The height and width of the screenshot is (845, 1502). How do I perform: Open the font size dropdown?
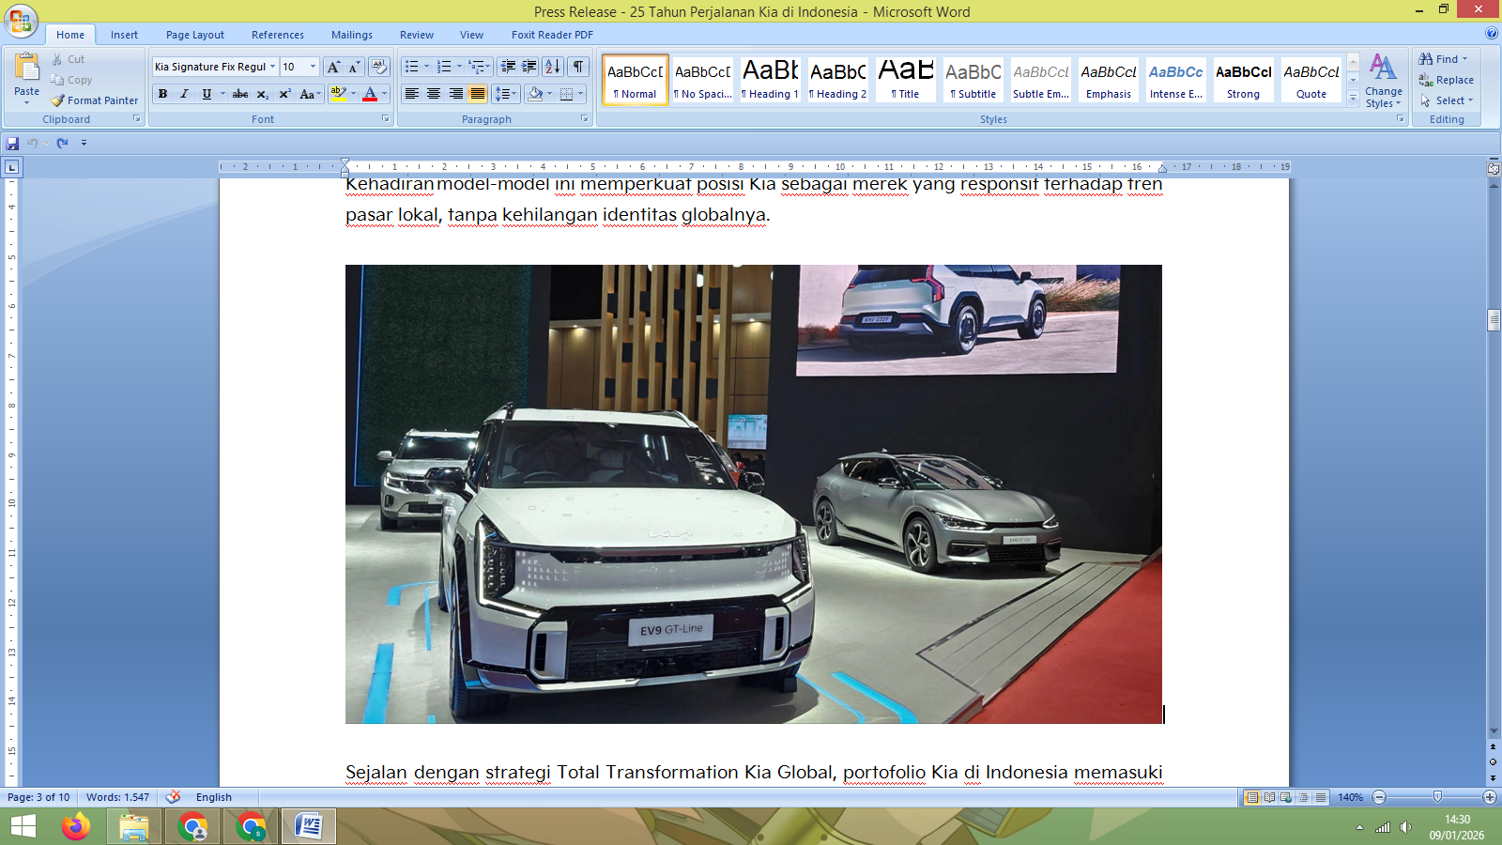coord(314,67)
